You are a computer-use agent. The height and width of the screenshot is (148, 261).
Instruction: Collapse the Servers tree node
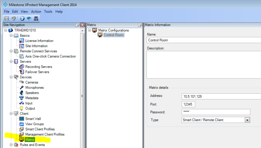11,61
